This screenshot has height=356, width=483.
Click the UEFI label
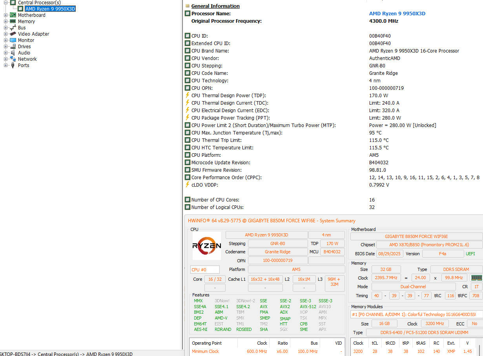click(470, 254)
